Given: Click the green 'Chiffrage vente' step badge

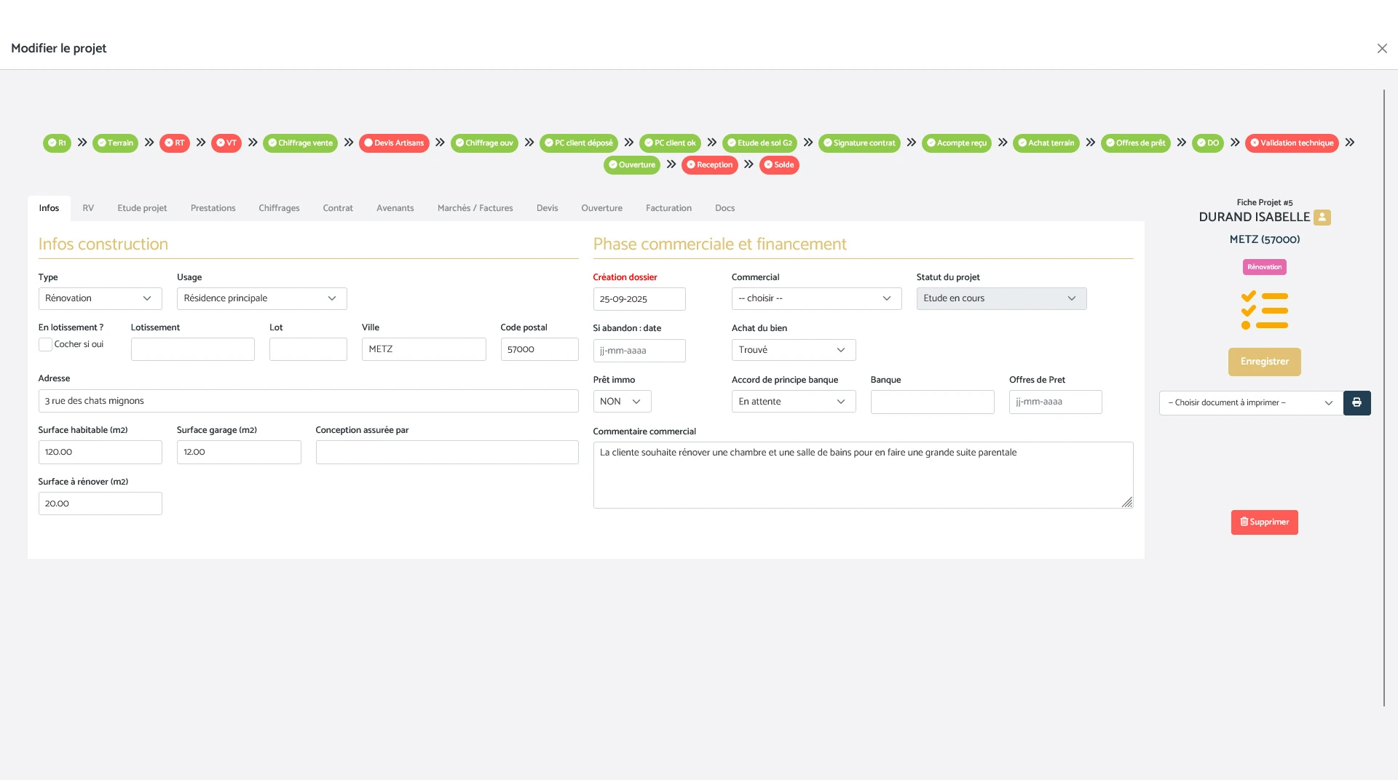Looking at the screenshot, I should (300, 143).
